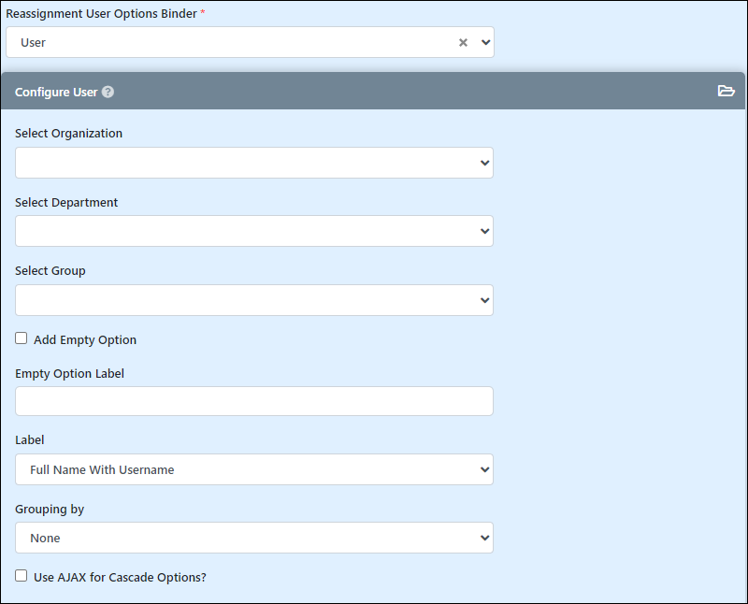The image size is (748, 604).
Task: Click the open-folder icon in Configure User header
Action: (x=726, y=91)
